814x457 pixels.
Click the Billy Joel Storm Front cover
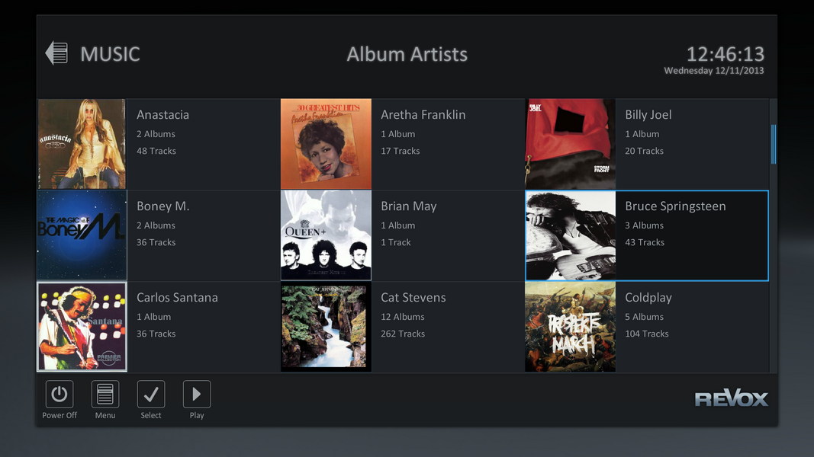[570, 144]
